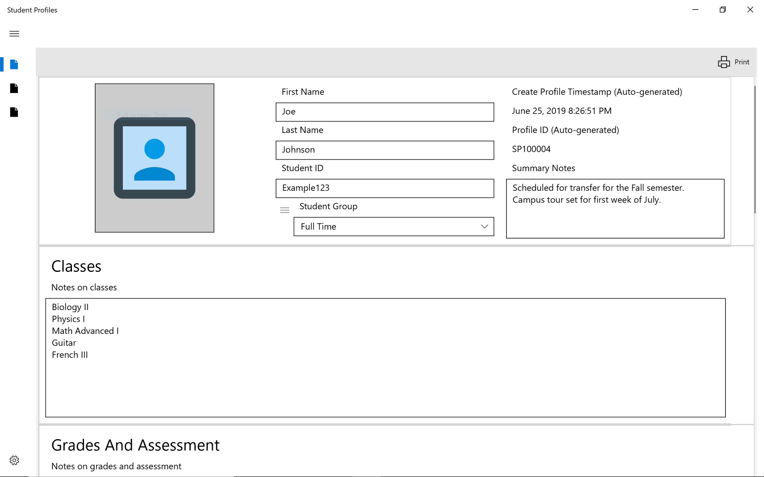The width and height of the screenshot is (764, 477).
Task: Click inside the Summary Notes text area
Action: click(x=615, y=208)
